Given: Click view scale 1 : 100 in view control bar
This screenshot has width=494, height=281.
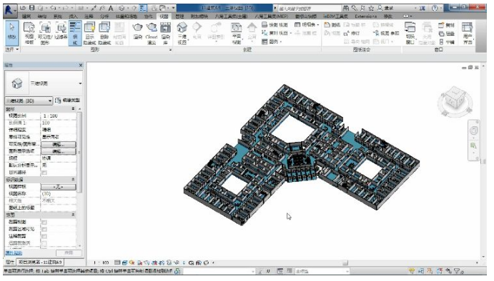Looking at the screenshot, I should (101, 262).
